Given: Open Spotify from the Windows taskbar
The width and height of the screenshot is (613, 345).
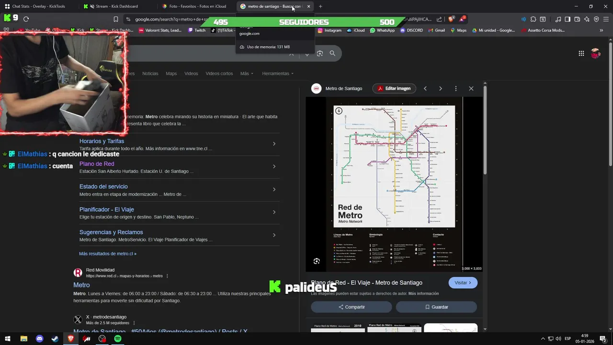Looking at the screenshot, I should [118, 339].
